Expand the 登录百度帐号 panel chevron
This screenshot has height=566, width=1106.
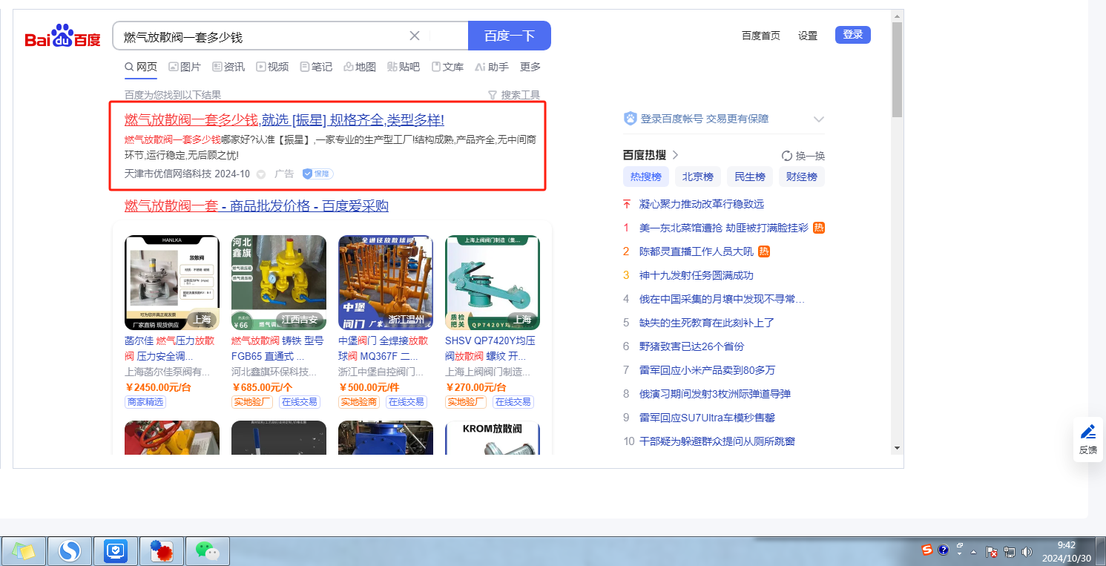(819, 119)
